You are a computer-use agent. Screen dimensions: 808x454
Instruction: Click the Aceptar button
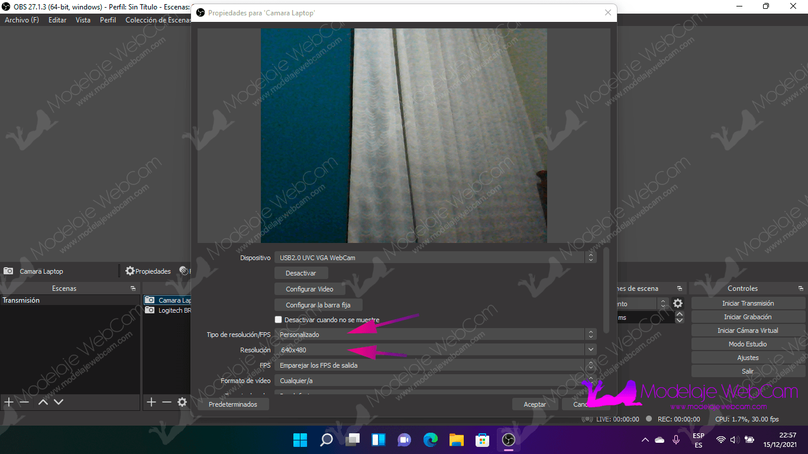coord(535,404)
